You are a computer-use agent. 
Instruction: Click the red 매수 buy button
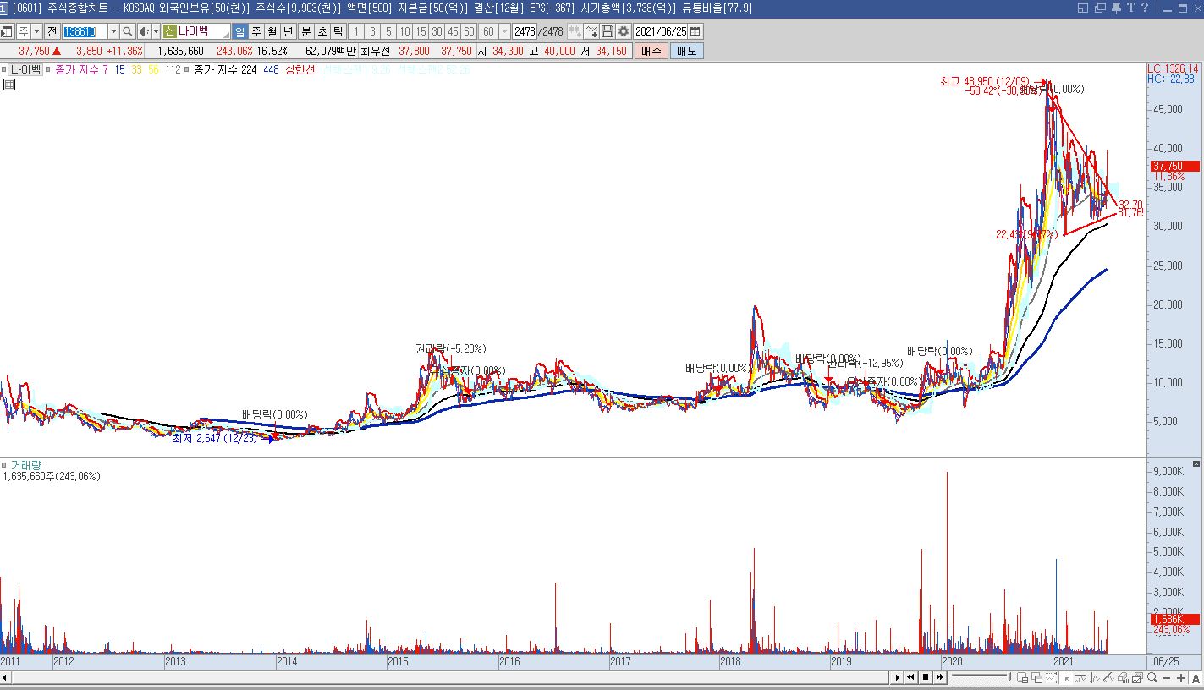(x=651, y=51)
